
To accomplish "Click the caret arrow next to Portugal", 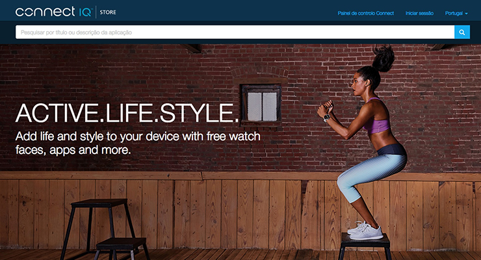I will [466, 14].
